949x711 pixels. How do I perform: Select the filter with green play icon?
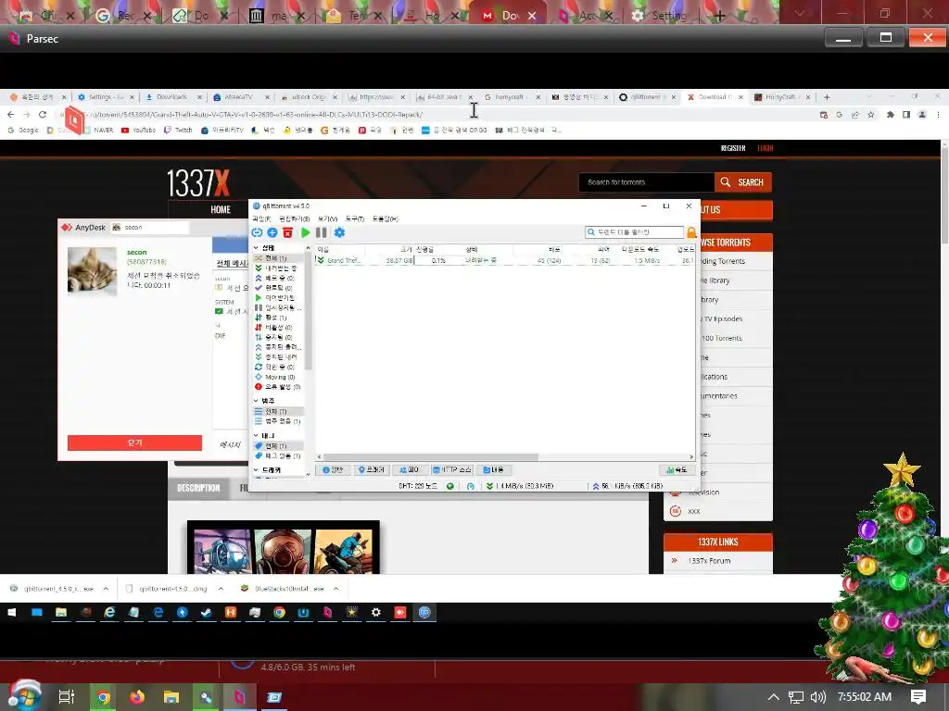tap(277, 297)
